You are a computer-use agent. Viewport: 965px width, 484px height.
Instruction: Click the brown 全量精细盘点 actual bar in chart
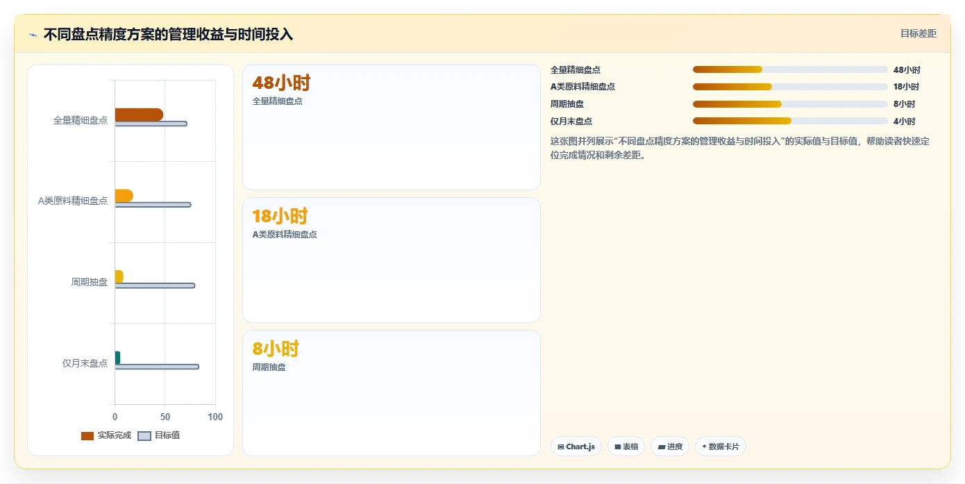139,115
